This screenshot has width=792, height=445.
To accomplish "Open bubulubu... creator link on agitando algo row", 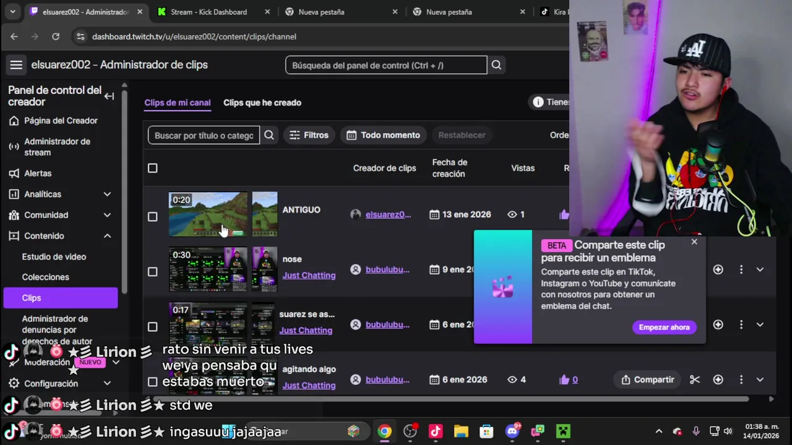I will (387, 379).
